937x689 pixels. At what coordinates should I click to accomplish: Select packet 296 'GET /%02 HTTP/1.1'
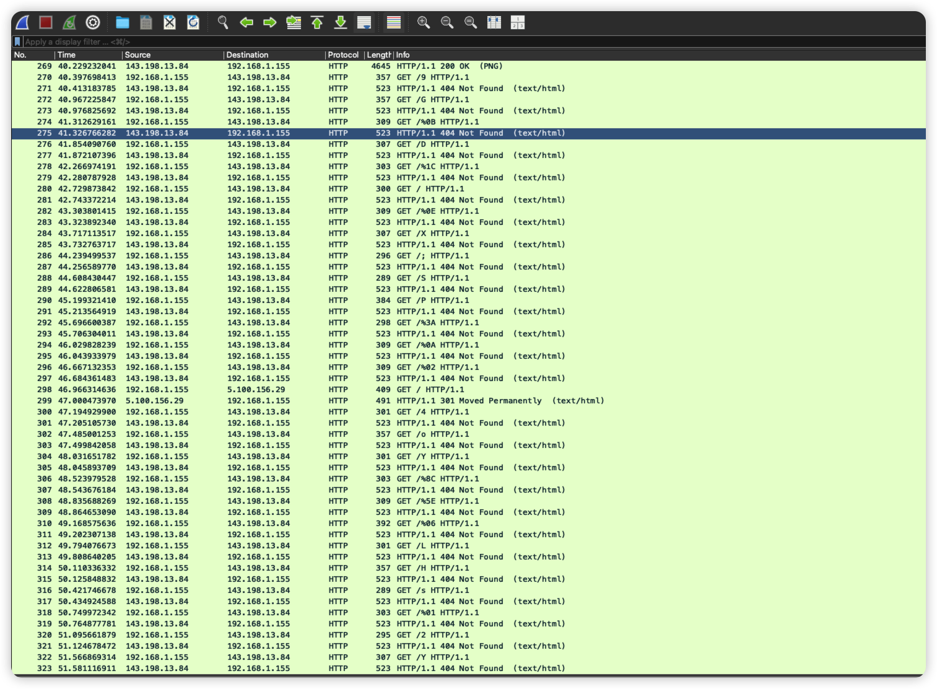point(468,367)
